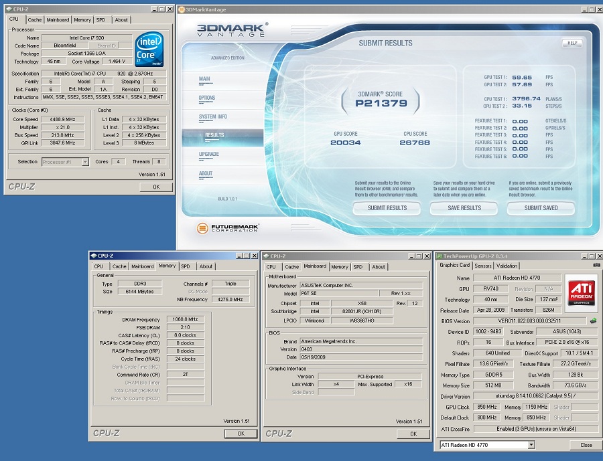Image resolution: width=603 pixels, height=461 pixels.
Task: Click the CPU-Z title bar icon of CPU window
Action: (9, 9)
